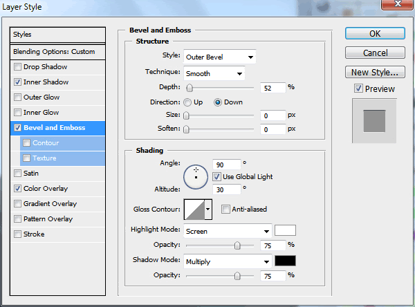Click the white highlight color swatch
The width and height of the screenshot is (415, 307).
click(285, 231)
